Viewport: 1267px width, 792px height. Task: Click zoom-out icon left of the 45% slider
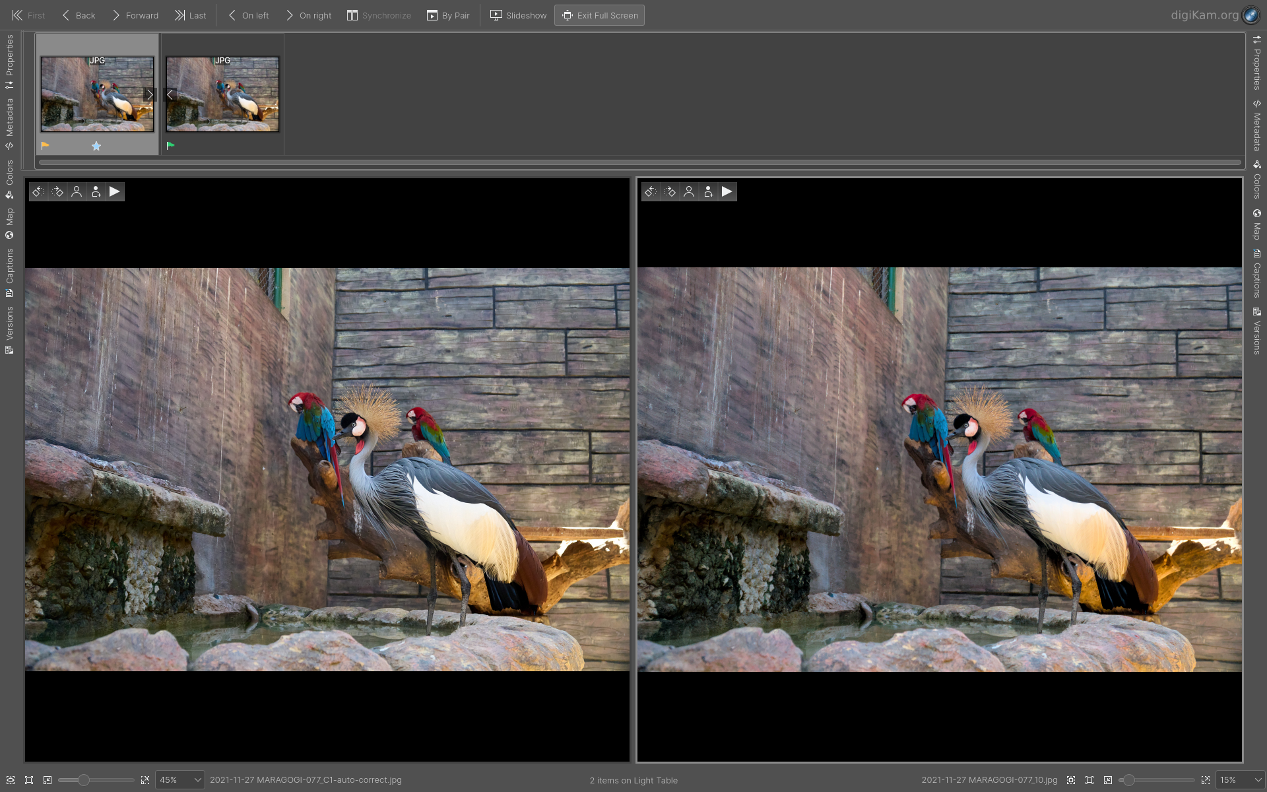[48, 780]
